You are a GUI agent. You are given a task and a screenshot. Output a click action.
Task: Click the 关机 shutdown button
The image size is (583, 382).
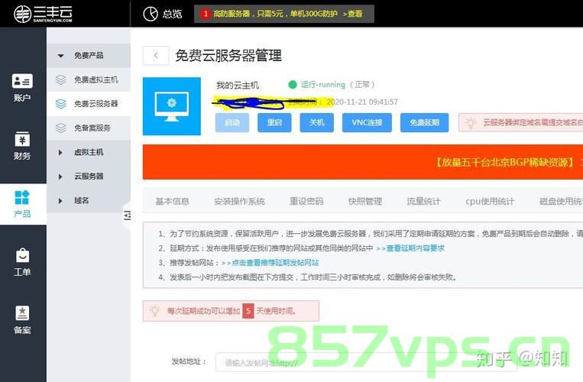(317, 123)
